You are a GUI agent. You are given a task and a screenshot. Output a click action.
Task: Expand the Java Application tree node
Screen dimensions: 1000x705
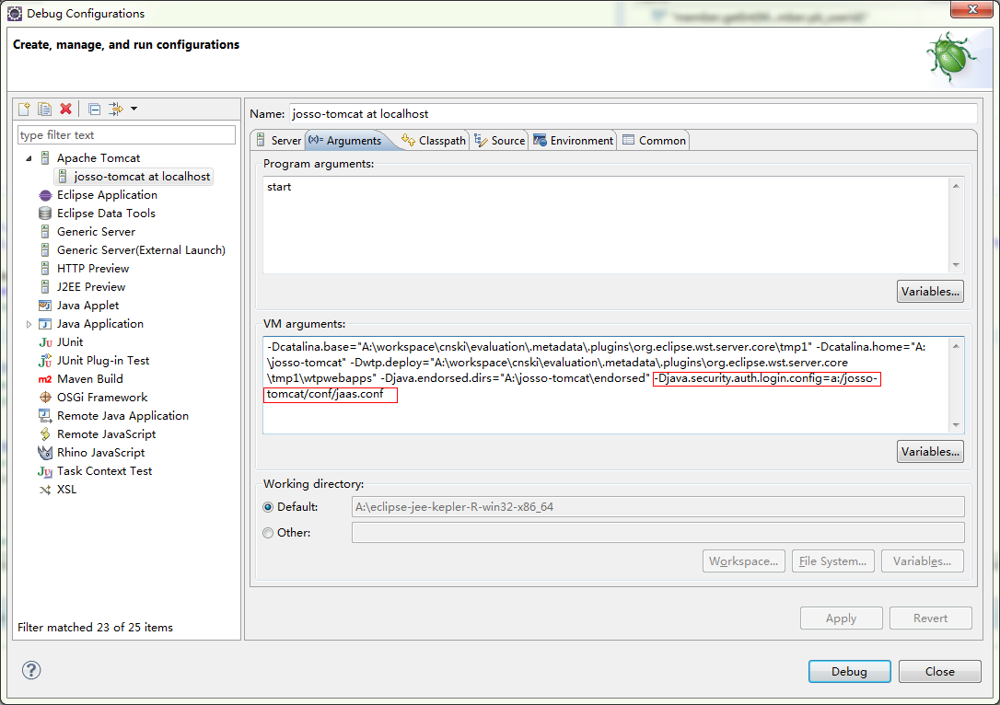(x=29, y=325)
